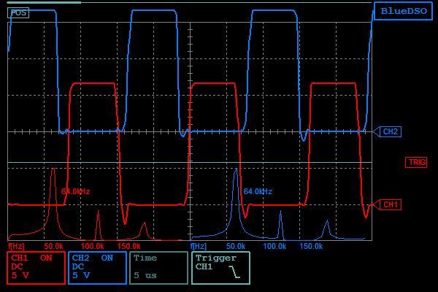Click the CH2 5 V scale value

coord(81,275)
